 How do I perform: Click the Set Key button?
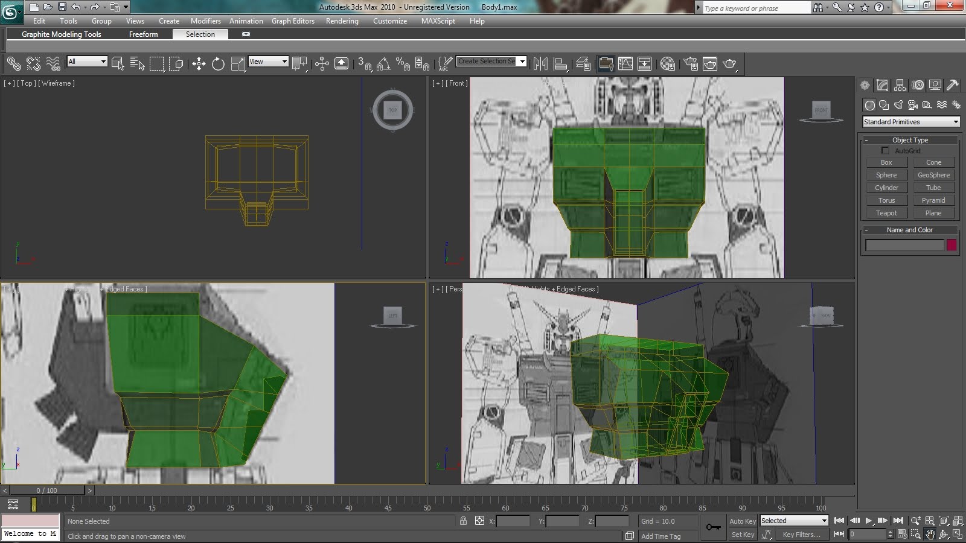pyautogui.click(x=743, y=535)
